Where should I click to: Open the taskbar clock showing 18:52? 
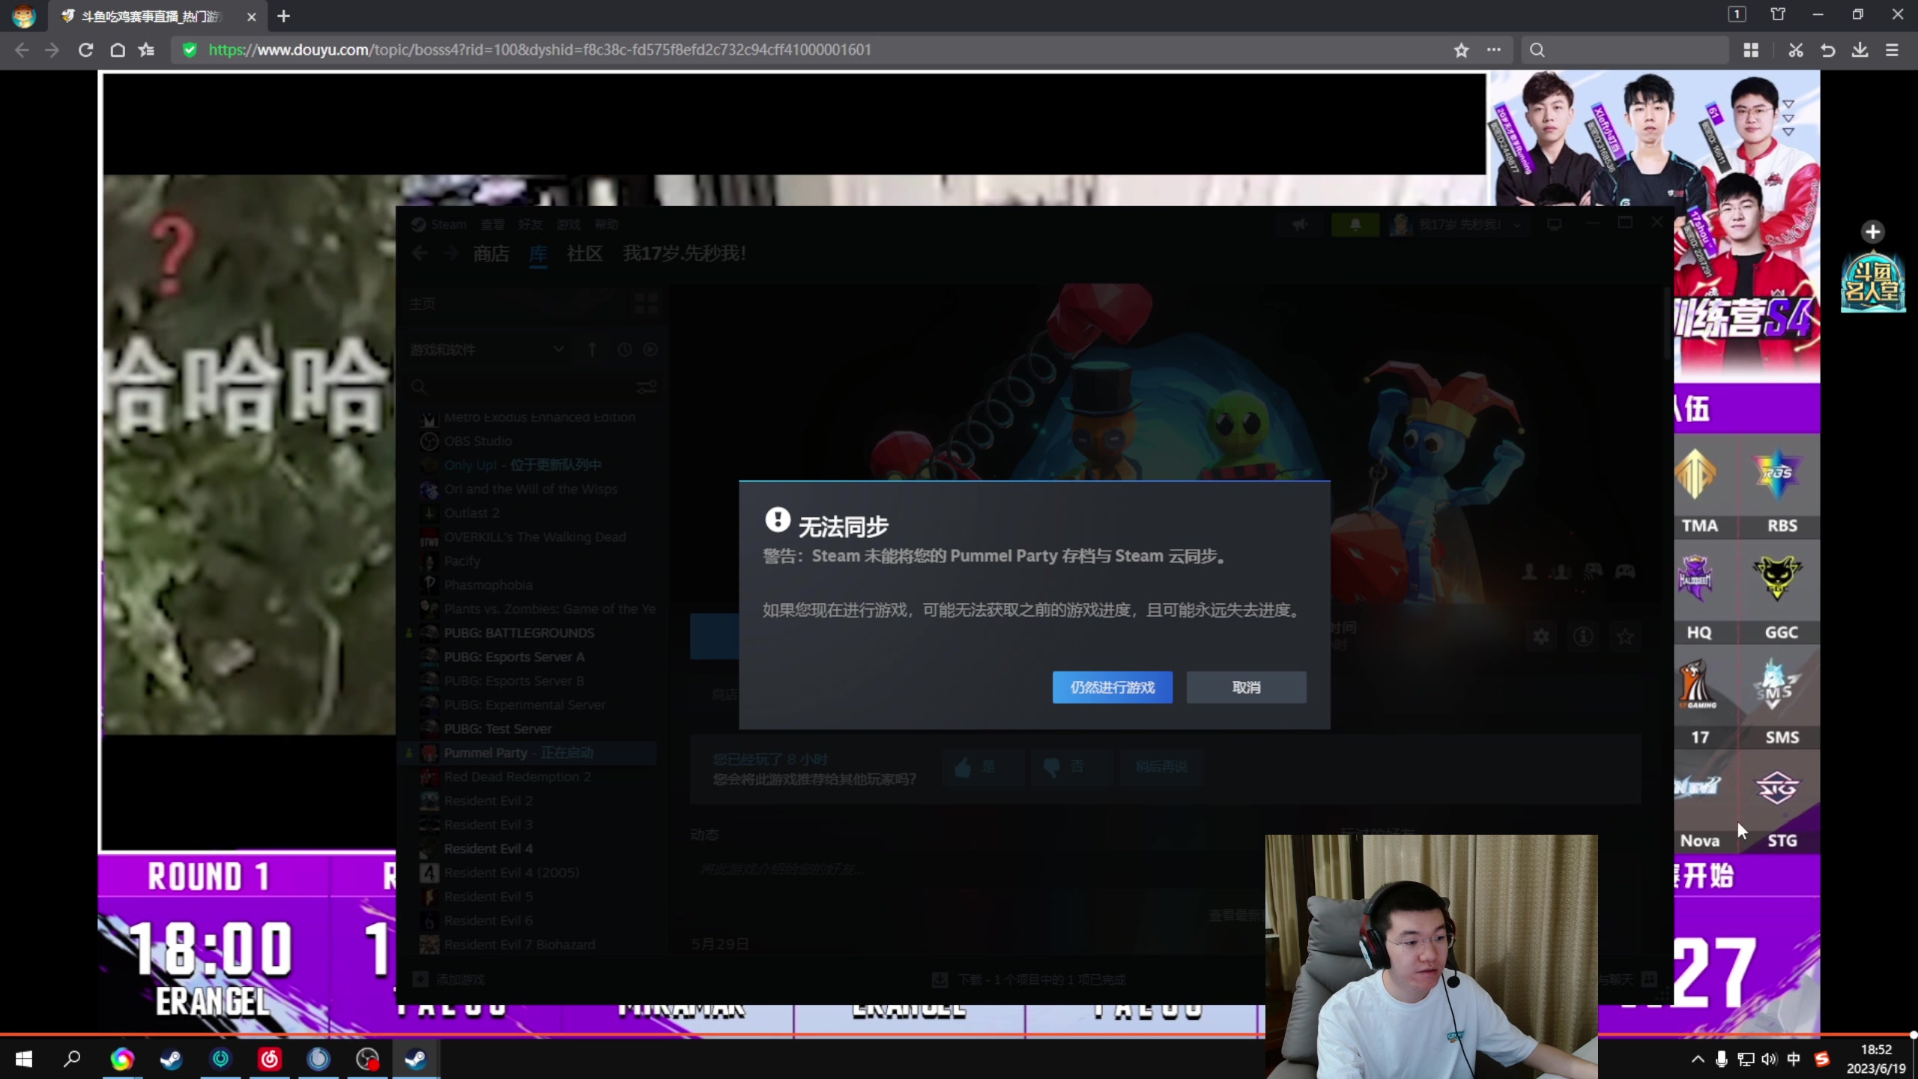[1876, 1059]
